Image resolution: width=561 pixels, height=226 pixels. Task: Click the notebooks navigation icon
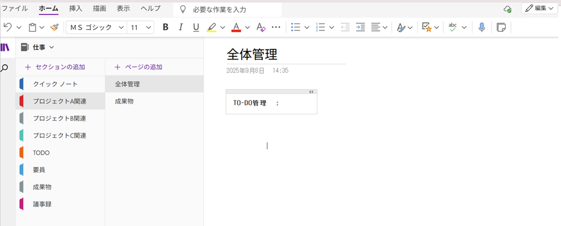[5, 47]
